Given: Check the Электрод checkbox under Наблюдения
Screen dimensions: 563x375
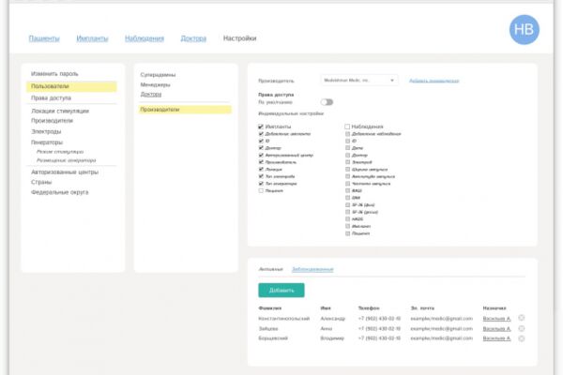Looking at the screenshot, I should coord(347,162).
